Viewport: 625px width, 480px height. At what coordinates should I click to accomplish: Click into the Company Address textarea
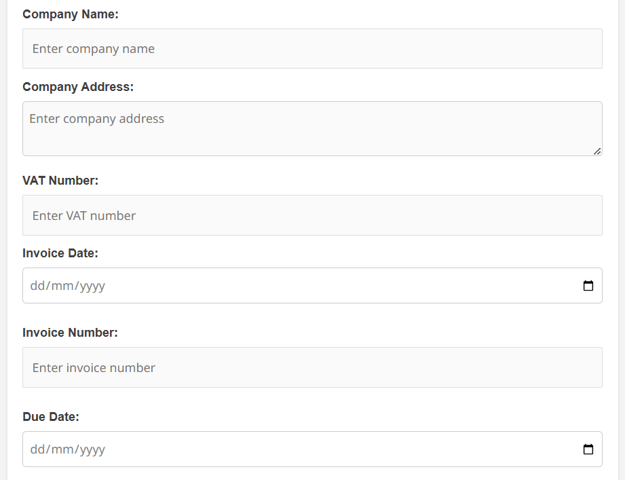click(x=312, y=128)
